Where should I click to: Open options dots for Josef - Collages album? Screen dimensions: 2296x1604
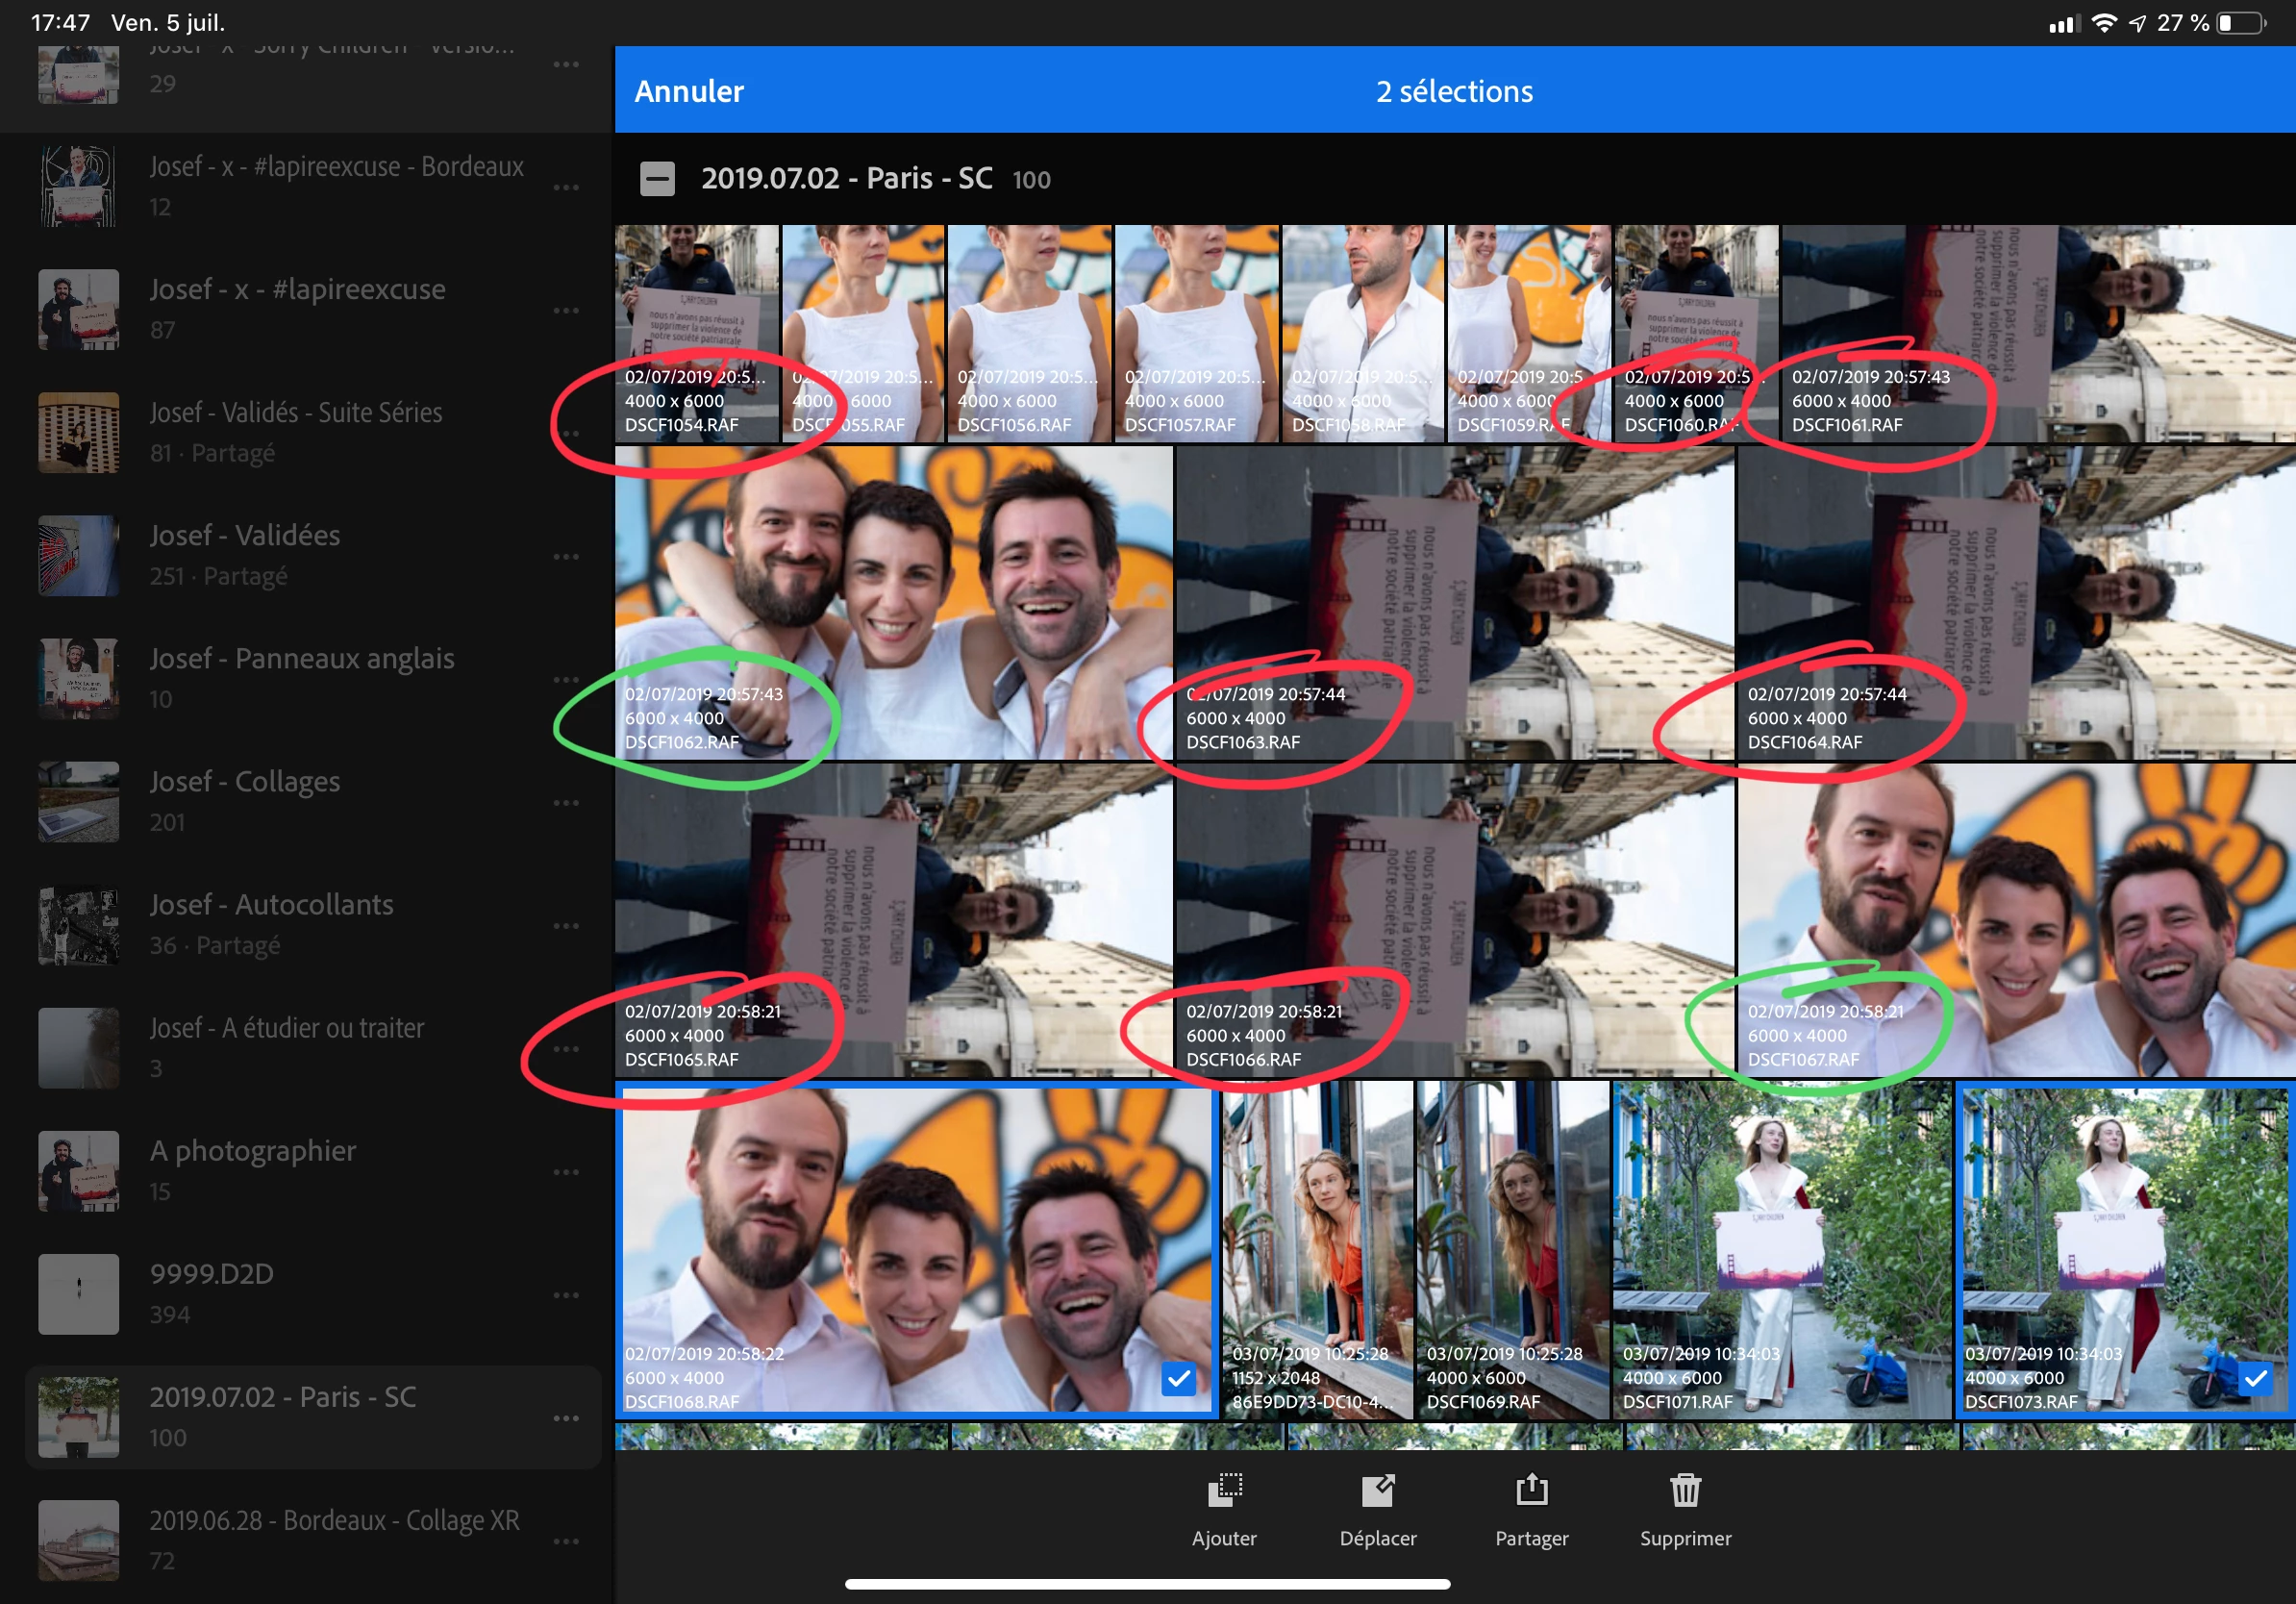coord(566,802)
